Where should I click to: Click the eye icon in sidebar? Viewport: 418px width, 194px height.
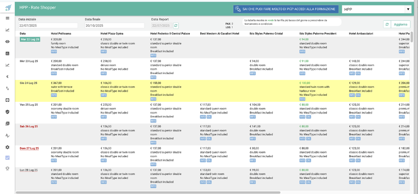(x=7, y=42)
